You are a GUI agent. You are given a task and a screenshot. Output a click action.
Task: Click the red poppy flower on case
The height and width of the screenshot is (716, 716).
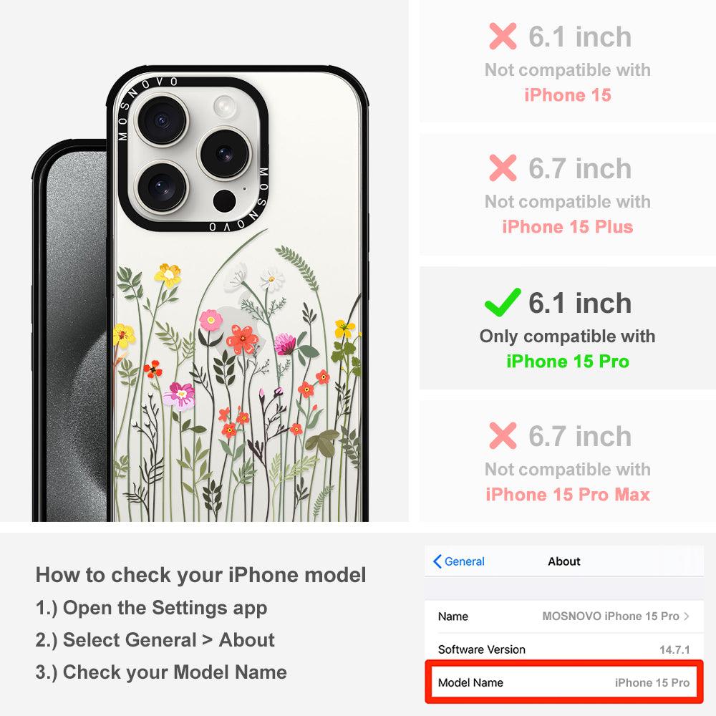242,339
